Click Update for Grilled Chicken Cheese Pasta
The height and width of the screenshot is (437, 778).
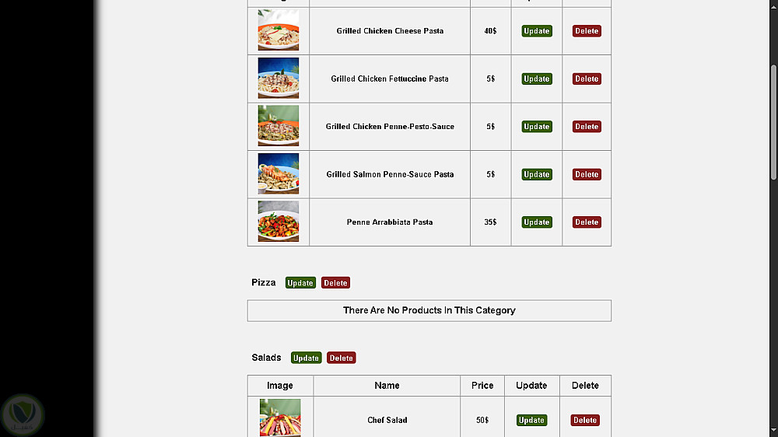(537, 31)
